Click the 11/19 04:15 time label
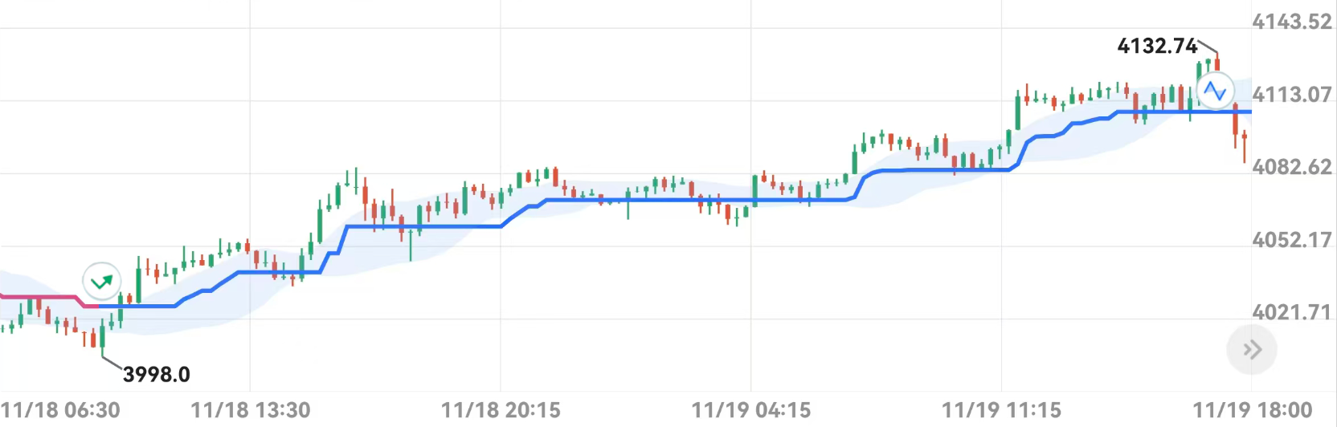Screen dimensions: 1337x427 pyautogui.click(x=751, y=411)
